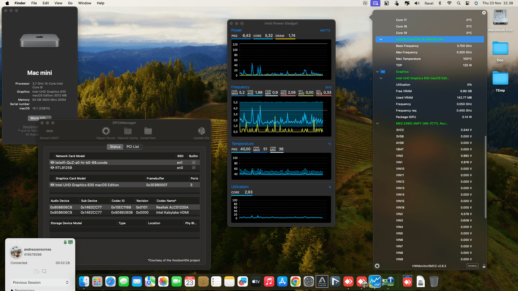Collapse the Graphics section in HWMonitorSMC2

pyautogui.click(x=377, y=72)
